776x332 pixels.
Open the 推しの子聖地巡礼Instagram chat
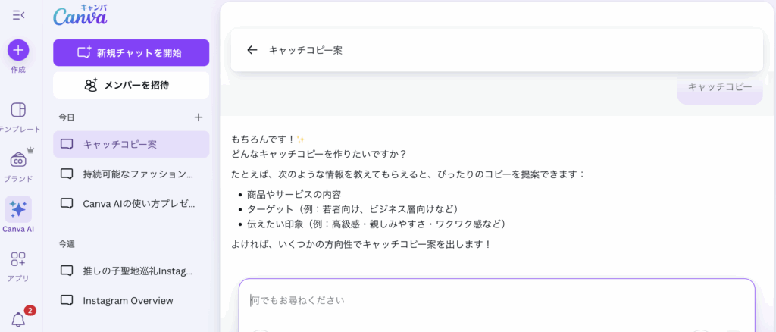tap(131, 271)
